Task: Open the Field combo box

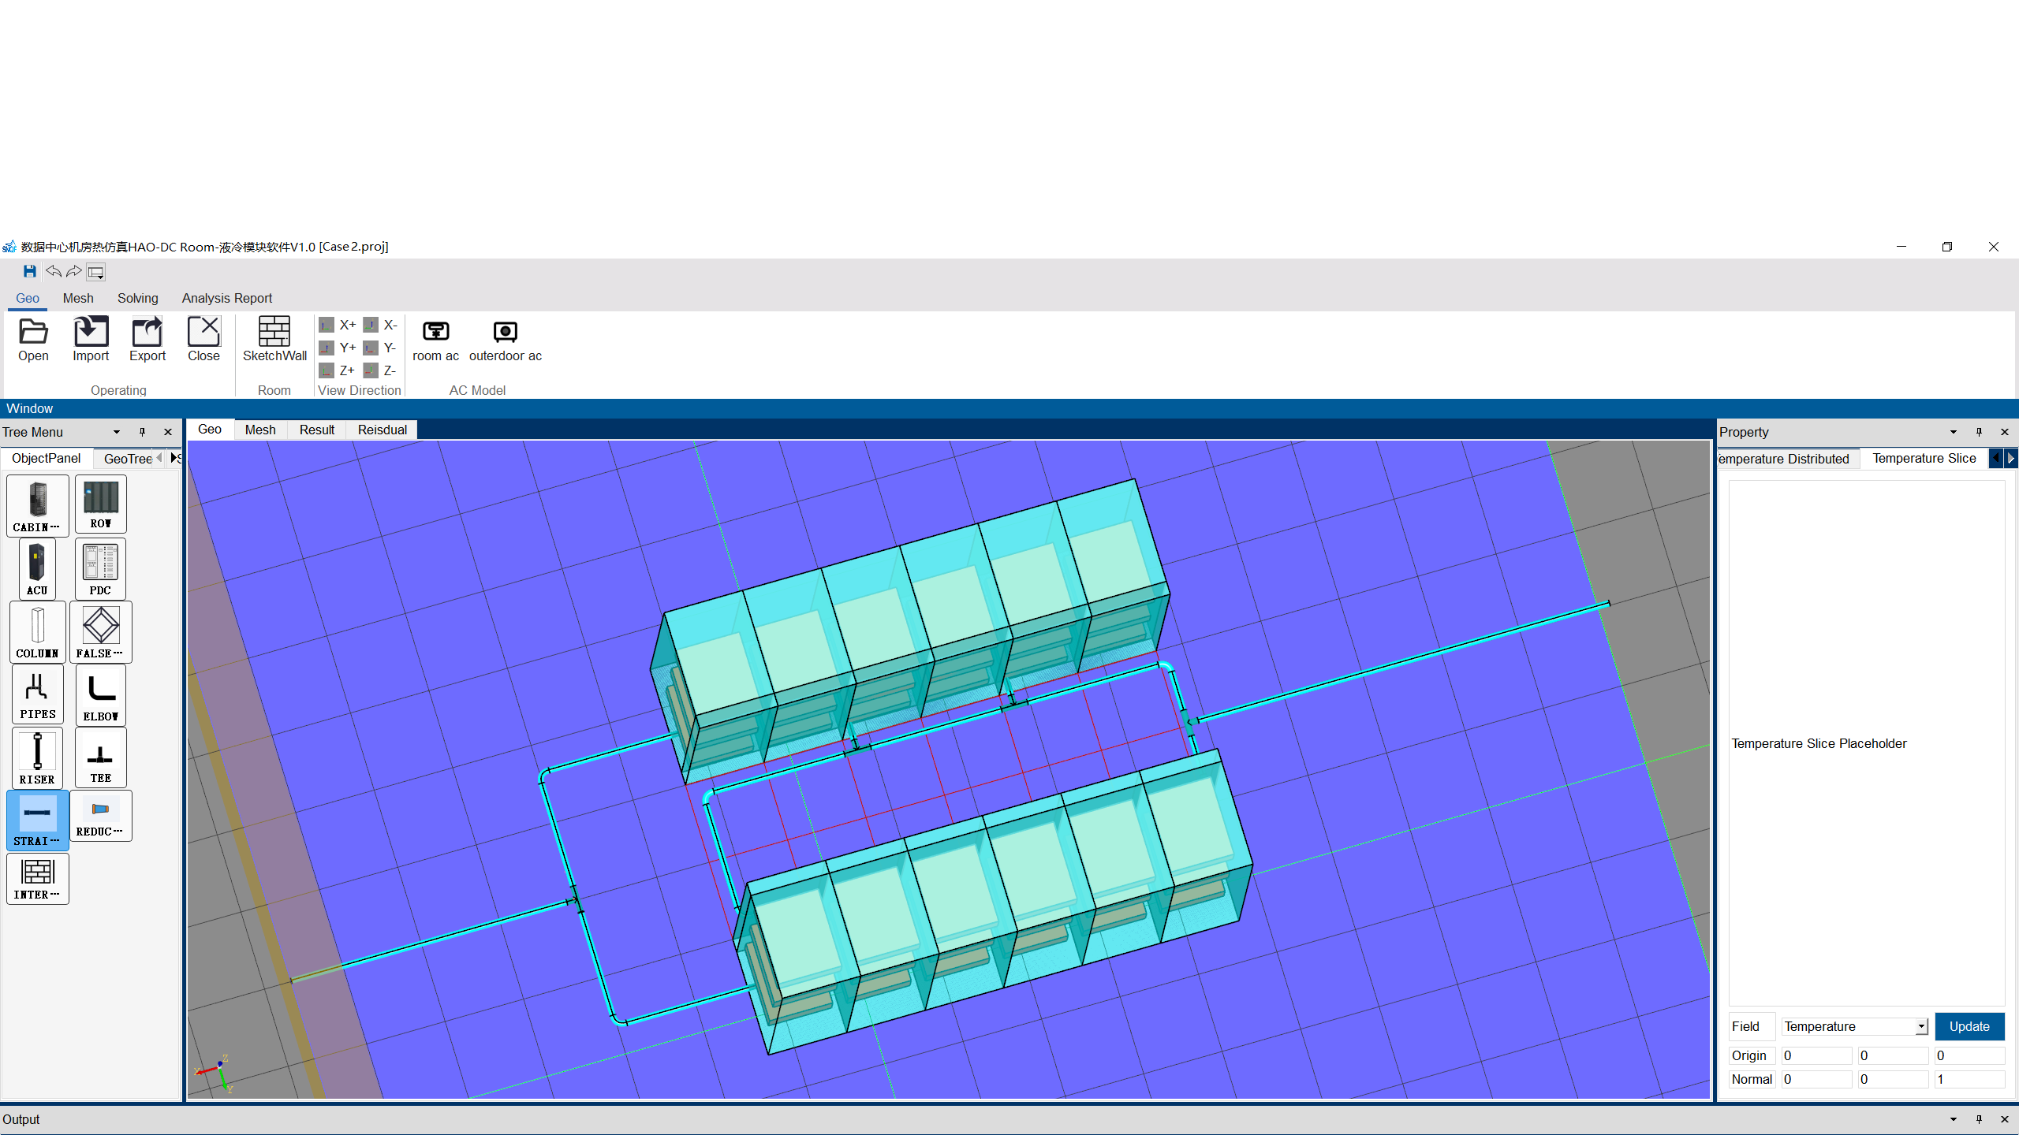Action: (x=1855, y=1026)
